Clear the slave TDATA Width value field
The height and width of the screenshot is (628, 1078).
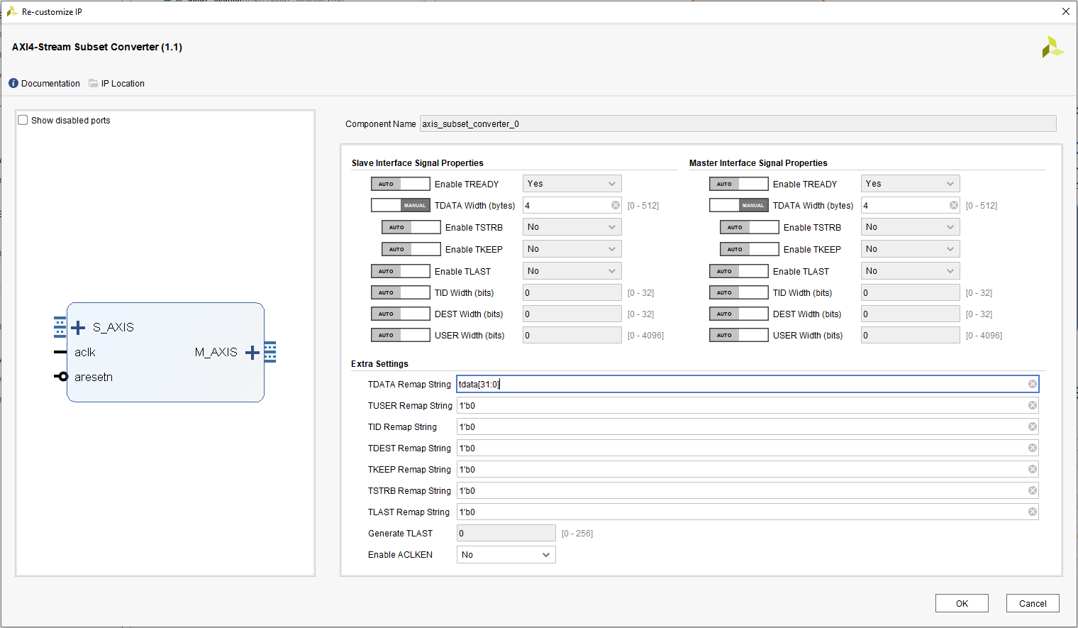click(615, 205)
